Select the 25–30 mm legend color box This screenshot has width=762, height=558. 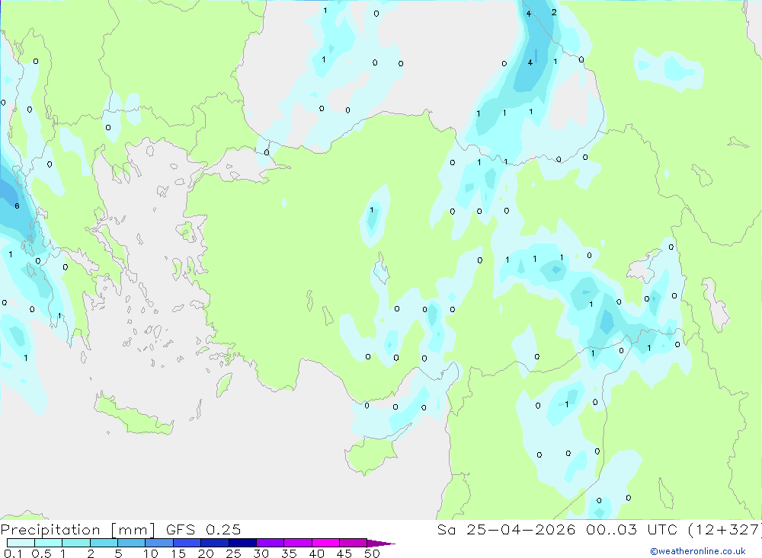[x=242, y=543]
